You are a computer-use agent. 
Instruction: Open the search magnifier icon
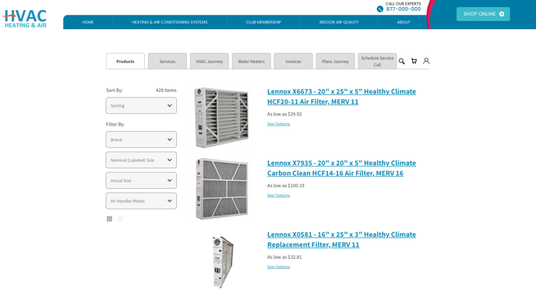click(402, 62)
